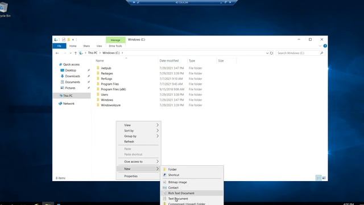Click the Documents icon in the navigation pane
The height and width of the screenshot is (205, 364).
(x=62, y=82)
